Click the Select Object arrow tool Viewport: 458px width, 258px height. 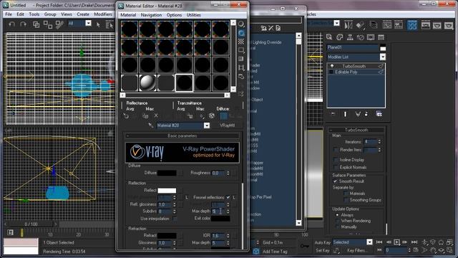(x=99, y=25)
